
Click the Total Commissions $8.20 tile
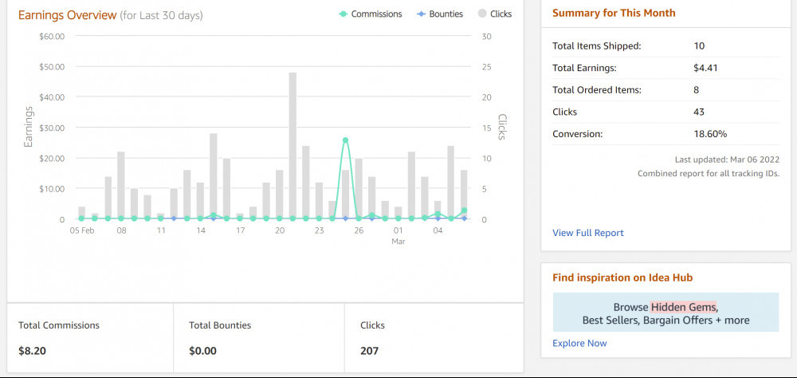pos(90,337)
